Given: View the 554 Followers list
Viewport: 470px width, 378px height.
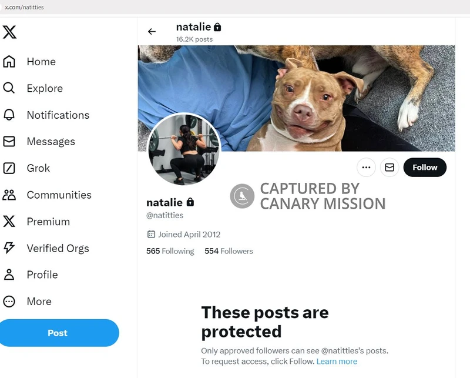Looking at the screenshot, I should point(229,251).
